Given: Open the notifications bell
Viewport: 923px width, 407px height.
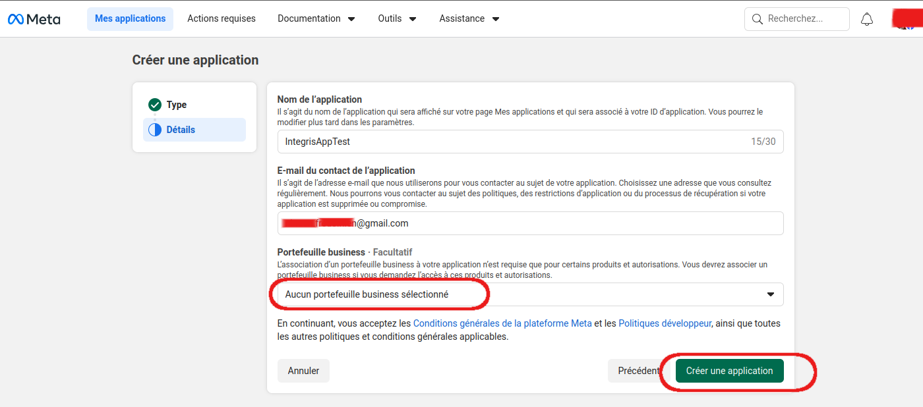Looking at the screenshot, I should tap(867, 19).
